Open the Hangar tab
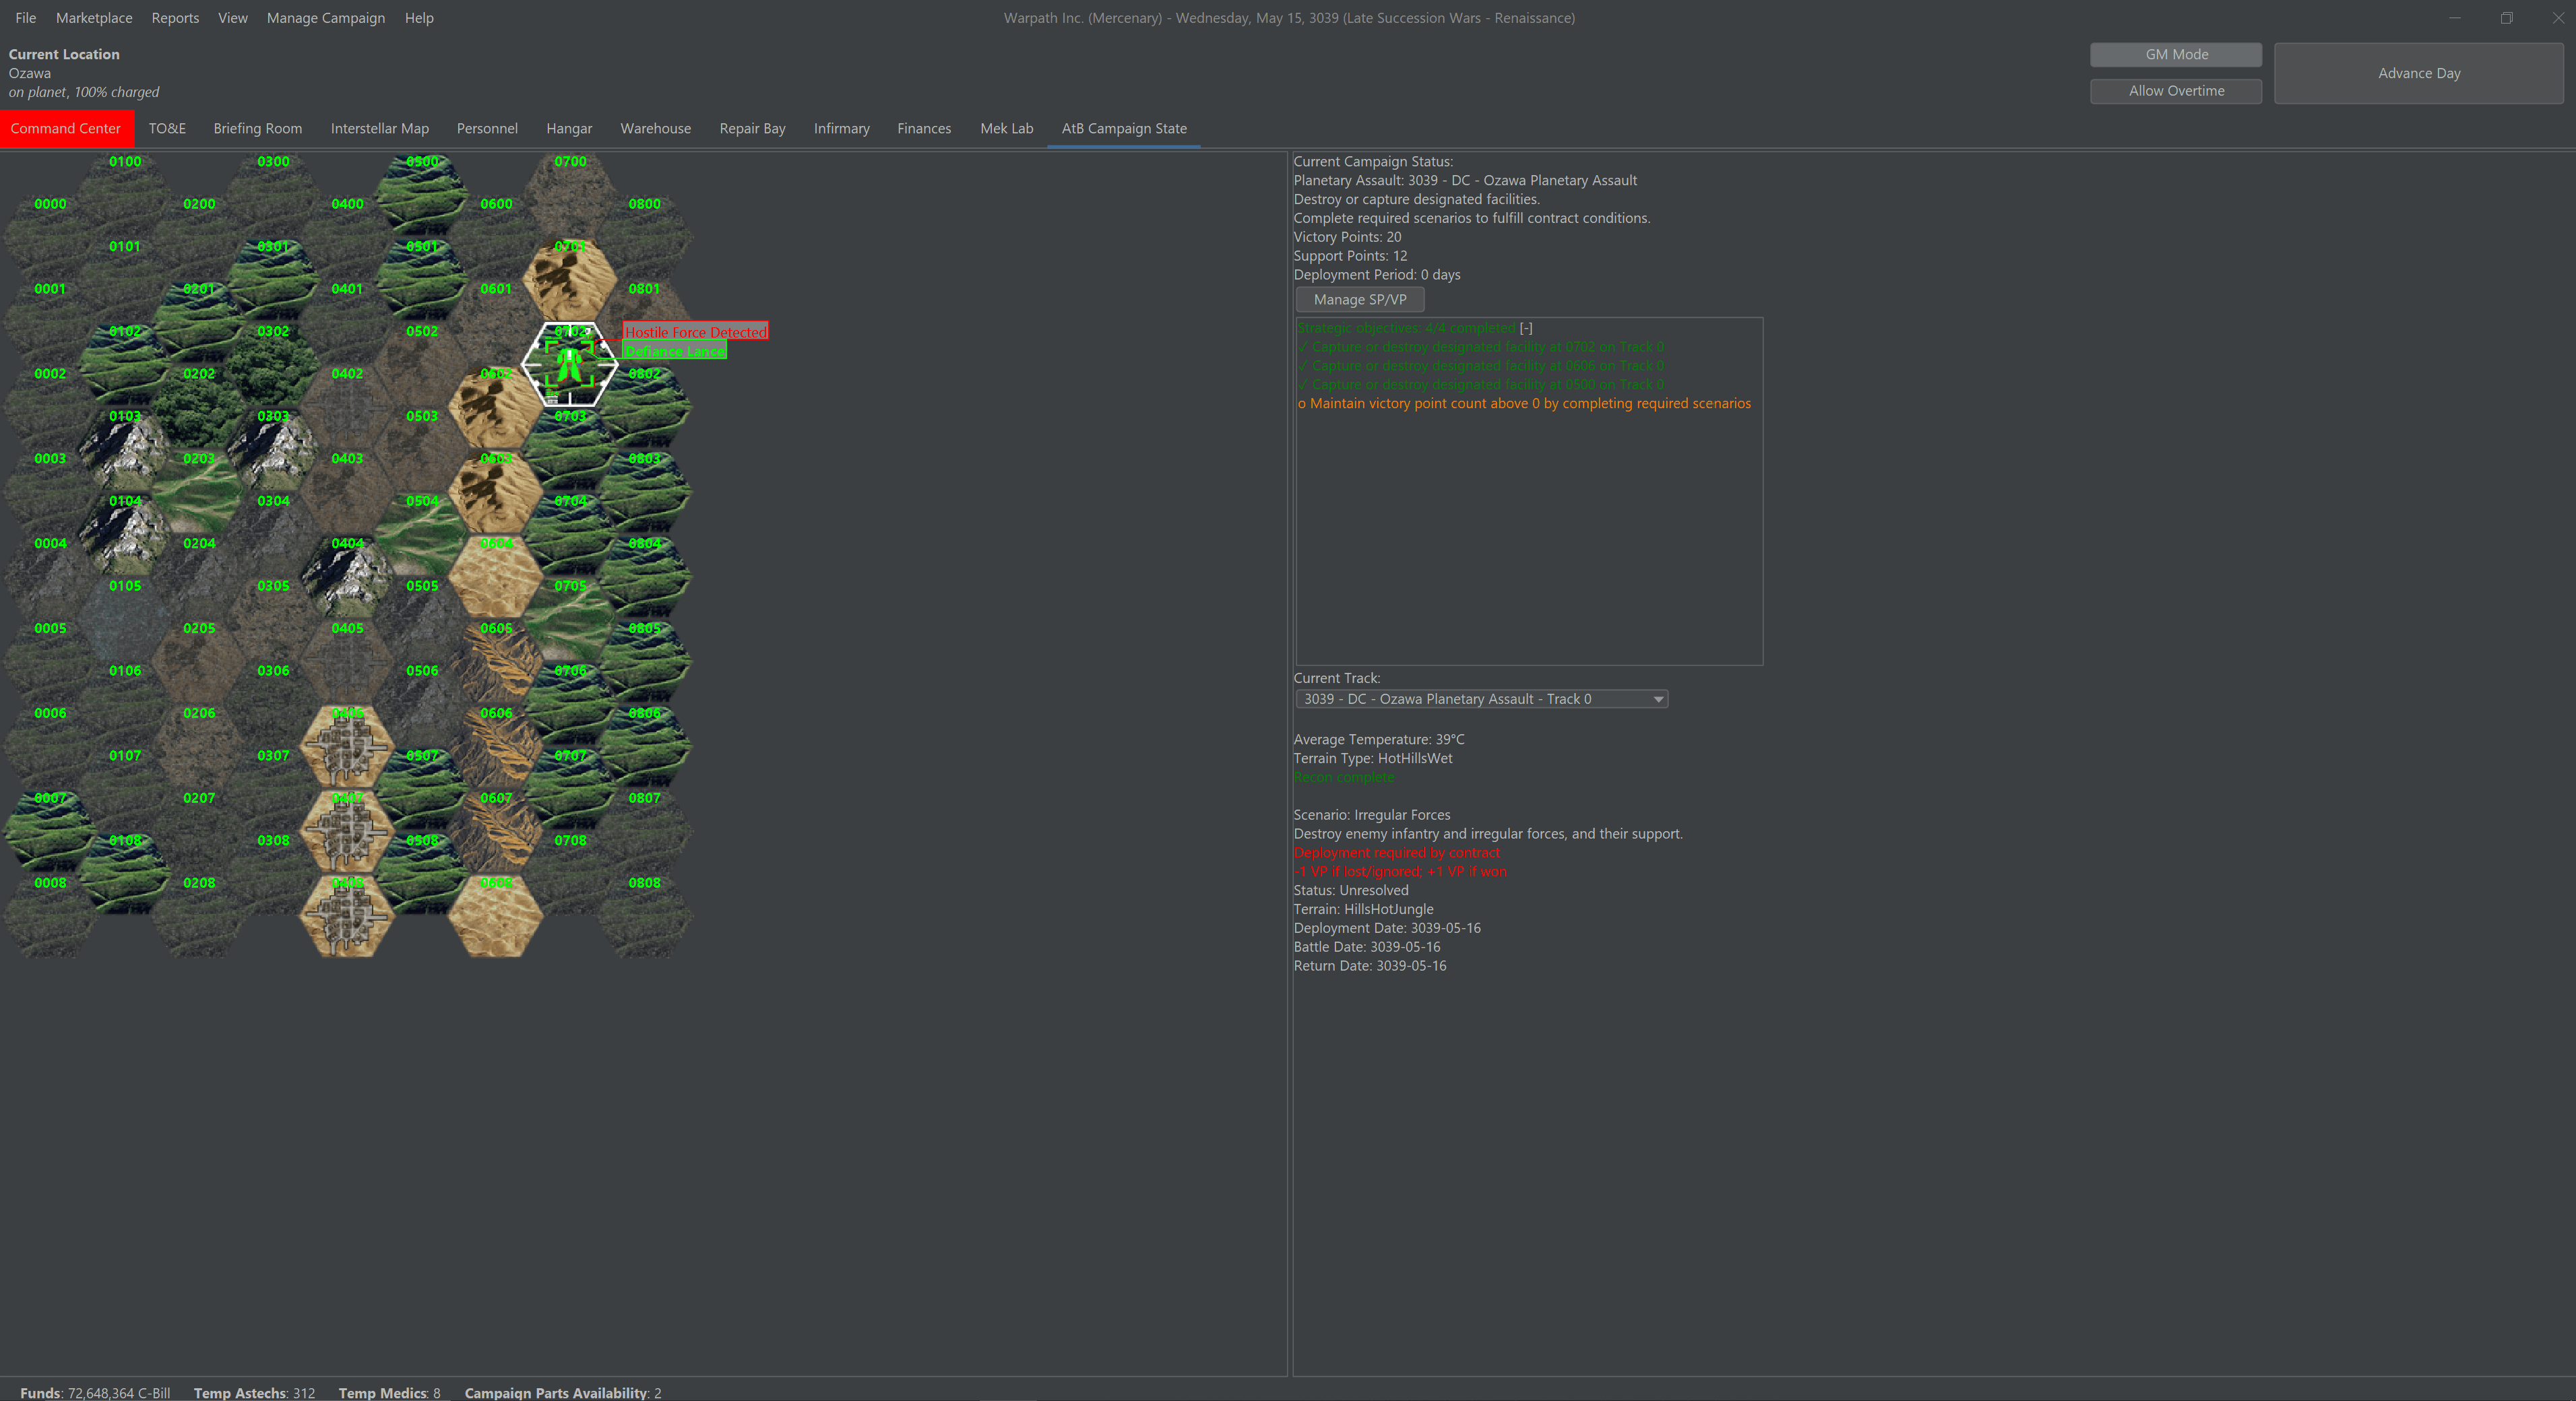This screenshot has width=2576, height=1401. click(568, 128)
